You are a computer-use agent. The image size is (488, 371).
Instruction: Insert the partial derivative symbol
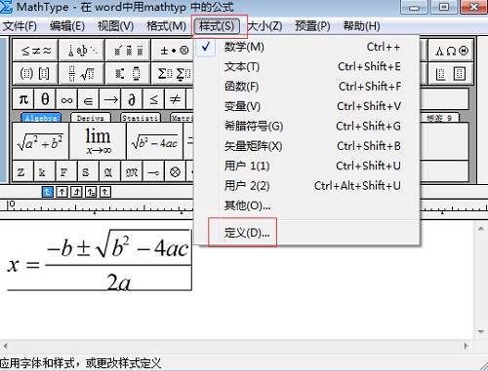[x=132, y=99]
